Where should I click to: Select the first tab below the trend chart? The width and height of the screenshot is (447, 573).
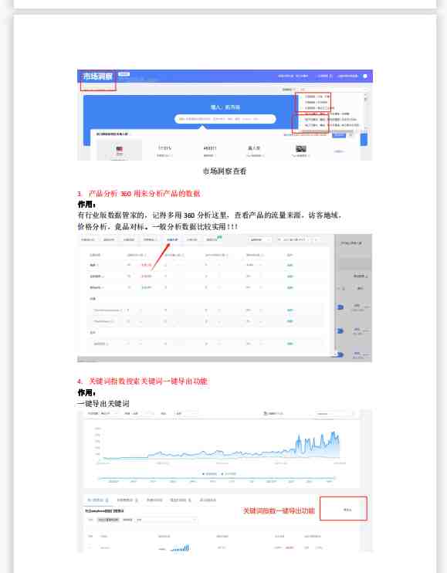[97, 500]
